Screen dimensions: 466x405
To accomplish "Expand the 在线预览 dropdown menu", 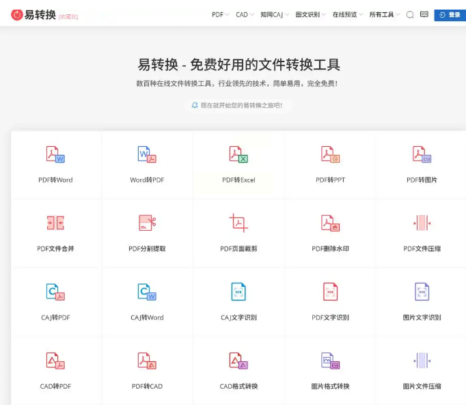I will pyautogui.click(x=347, y=14).
